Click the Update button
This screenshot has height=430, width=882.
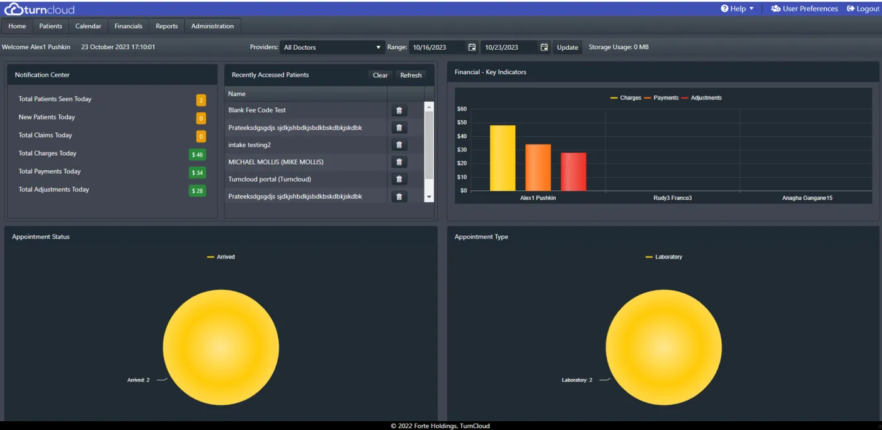point(568,47)
